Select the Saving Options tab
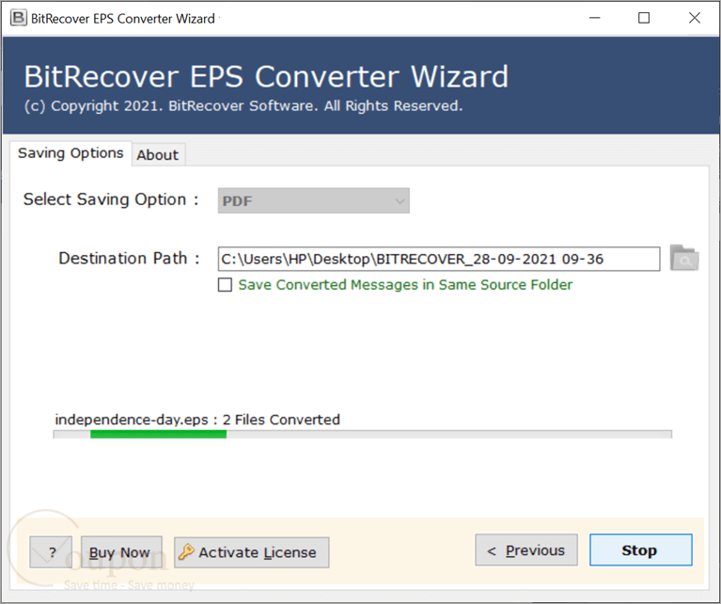This screenshot has height=604, width=721. tap(71, 153)
